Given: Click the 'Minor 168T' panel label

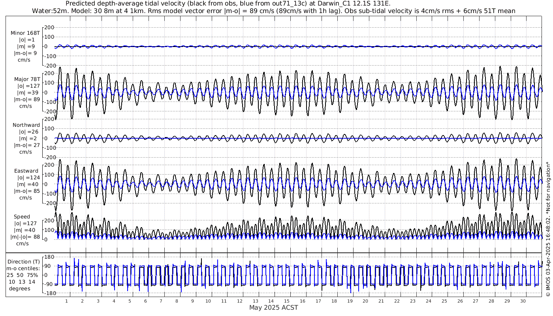Looking at the screenshot, I should 25,33.
